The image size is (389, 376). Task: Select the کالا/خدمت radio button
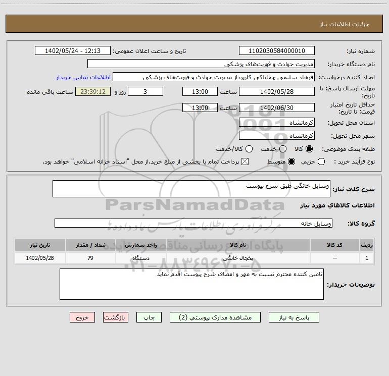click(x=249, y=149)
